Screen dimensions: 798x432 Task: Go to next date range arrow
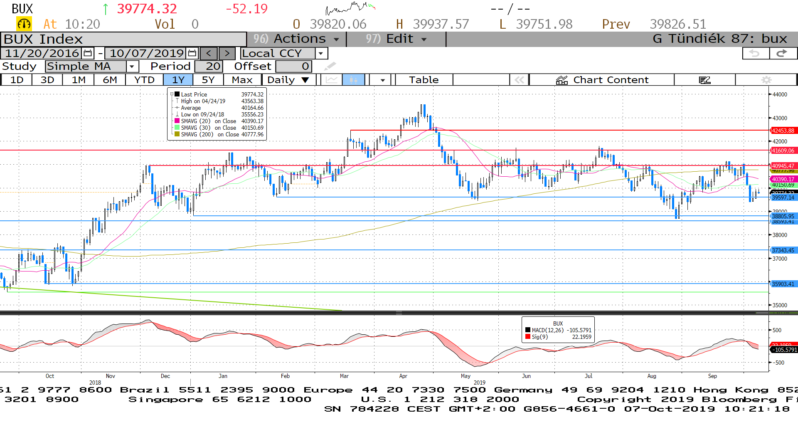(227, 53)
